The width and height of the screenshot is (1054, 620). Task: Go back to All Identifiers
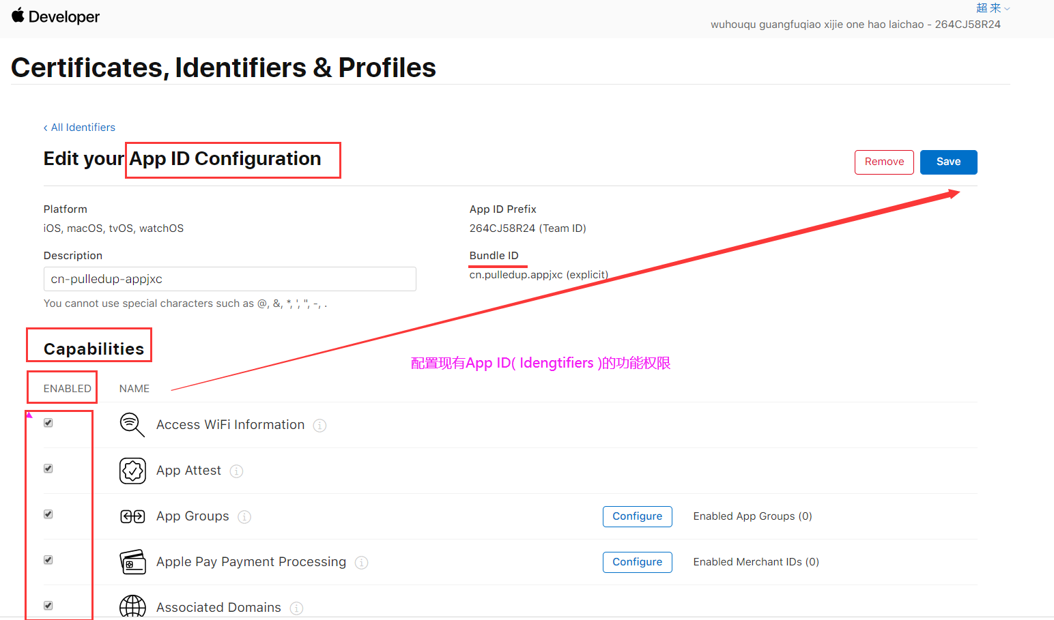pos(80,128)
